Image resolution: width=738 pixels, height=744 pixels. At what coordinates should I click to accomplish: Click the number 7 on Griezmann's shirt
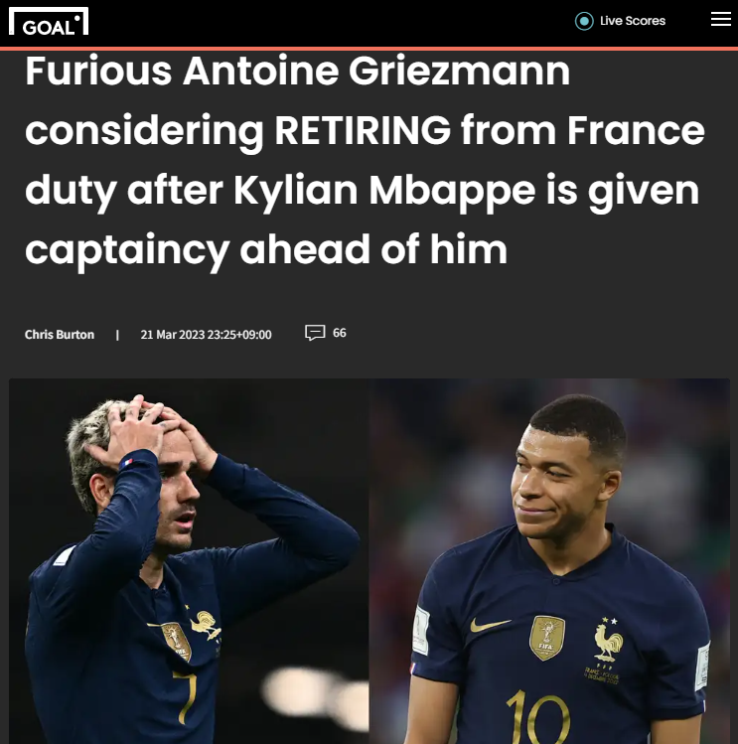tap(185, 697)
